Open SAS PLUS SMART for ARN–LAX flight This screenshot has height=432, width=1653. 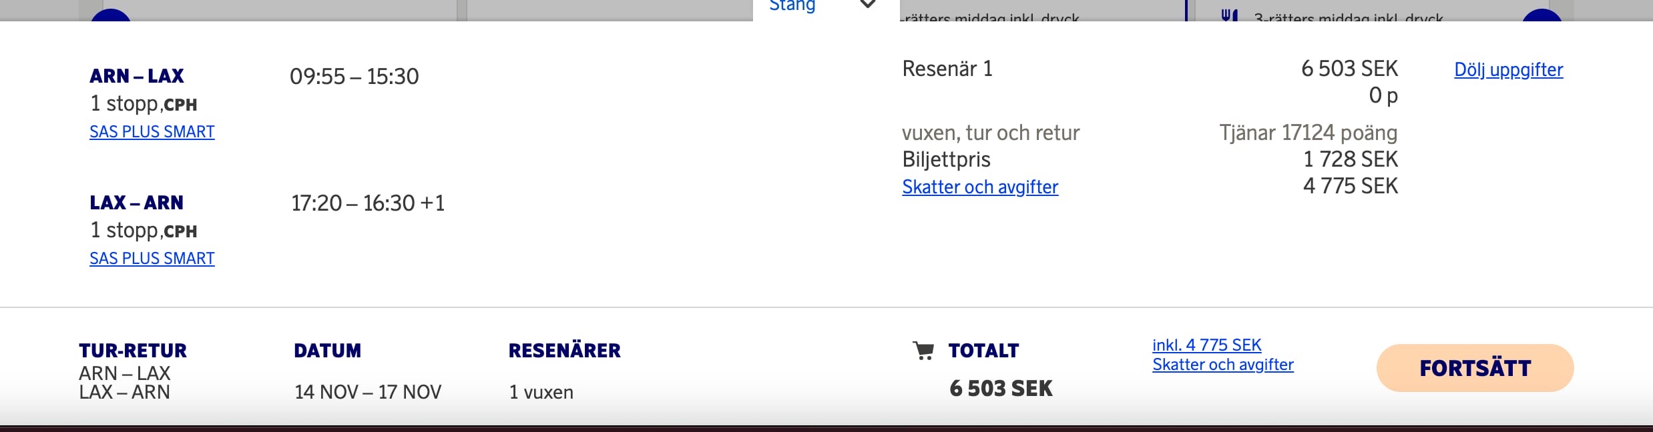pyautogui.click(x=152, y=132)
